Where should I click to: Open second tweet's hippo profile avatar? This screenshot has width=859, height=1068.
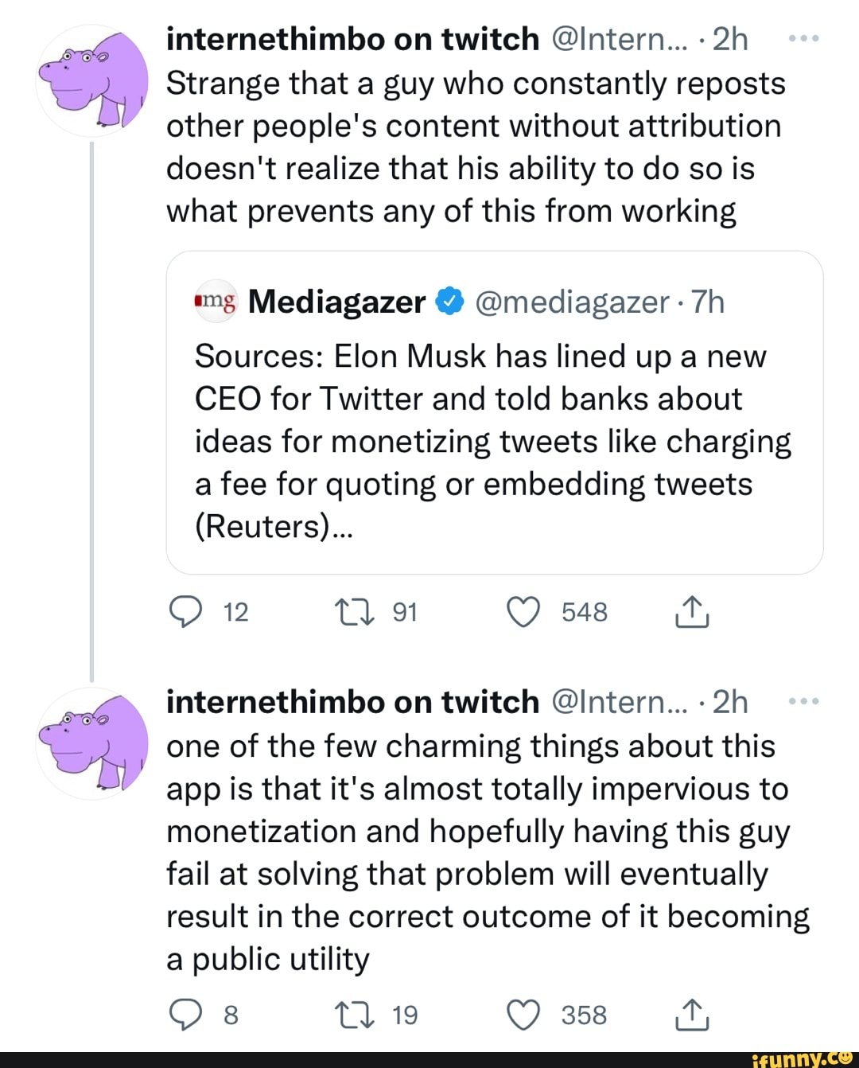pos(93,743)
